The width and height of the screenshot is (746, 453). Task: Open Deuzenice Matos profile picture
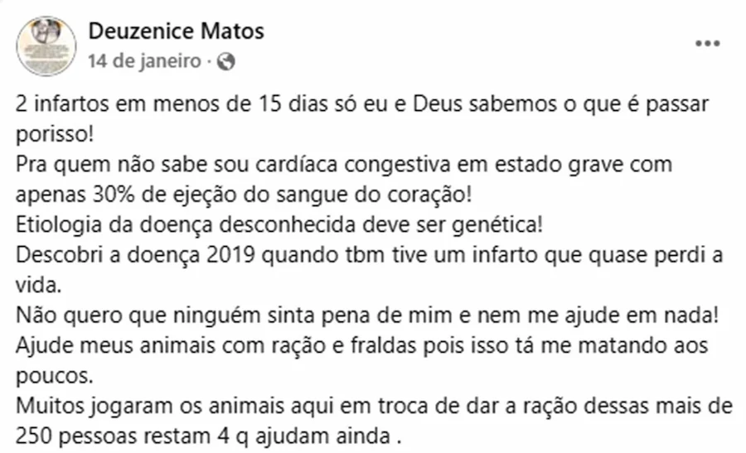click(46, 46)
